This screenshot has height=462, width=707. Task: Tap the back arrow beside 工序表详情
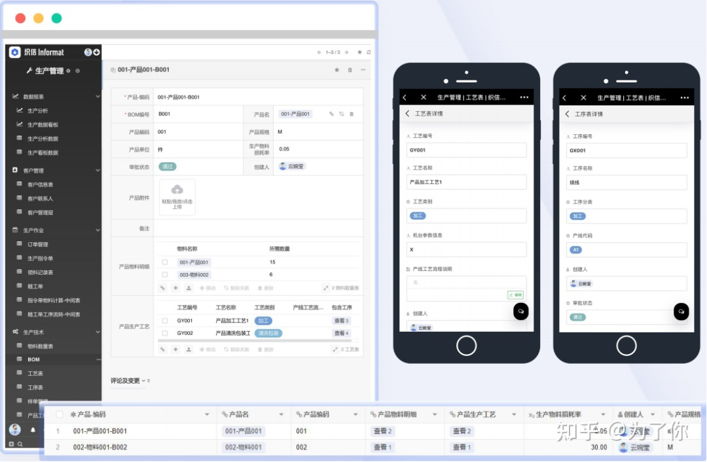pos(567,114)
